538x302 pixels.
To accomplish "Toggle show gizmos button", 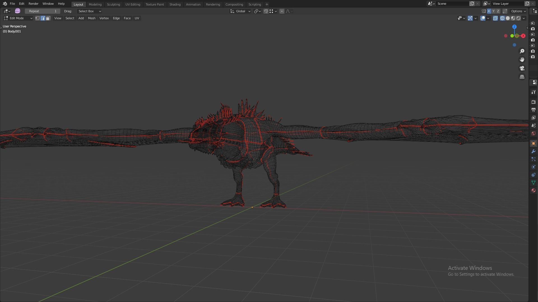I will (470, 18).
